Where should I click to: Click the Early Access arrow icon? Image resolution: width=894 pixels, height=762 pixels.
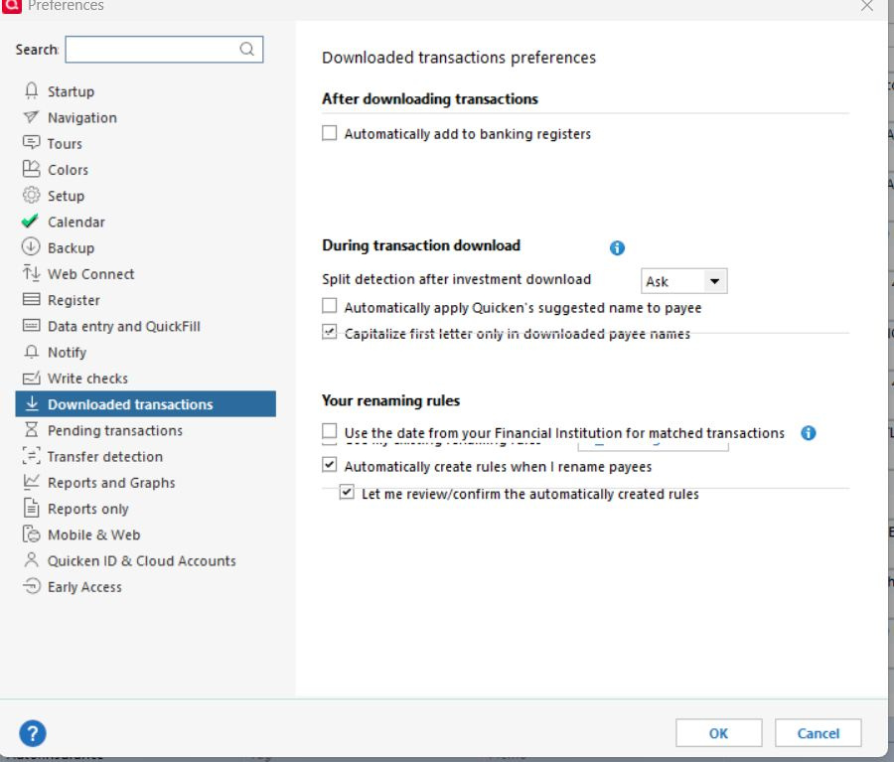point(32,586)
